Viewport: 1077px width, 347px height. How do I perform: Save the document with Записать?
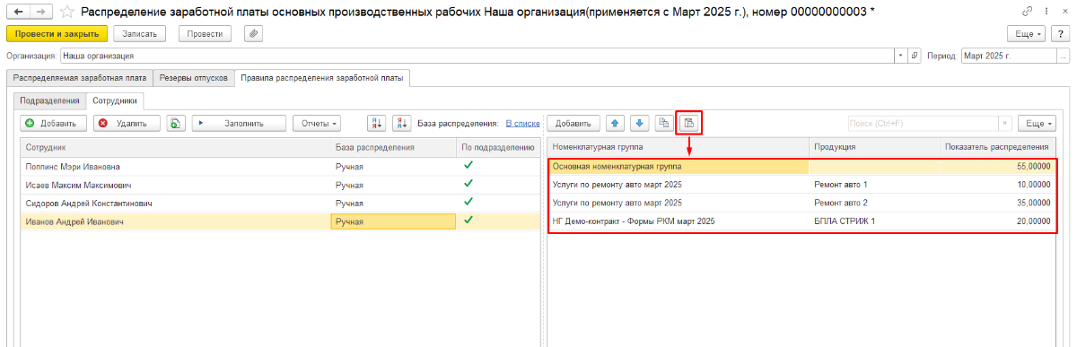point(139,33)
